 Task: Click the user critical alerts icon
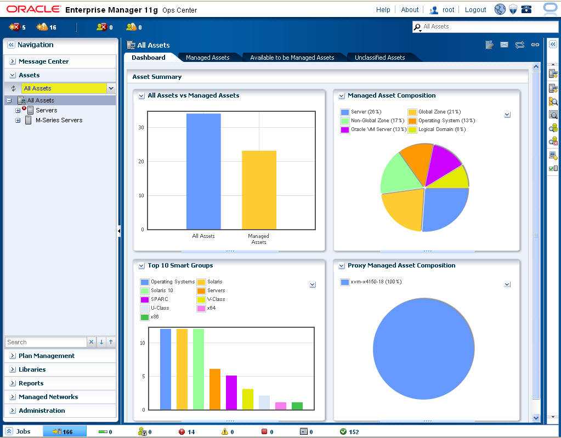102,27
